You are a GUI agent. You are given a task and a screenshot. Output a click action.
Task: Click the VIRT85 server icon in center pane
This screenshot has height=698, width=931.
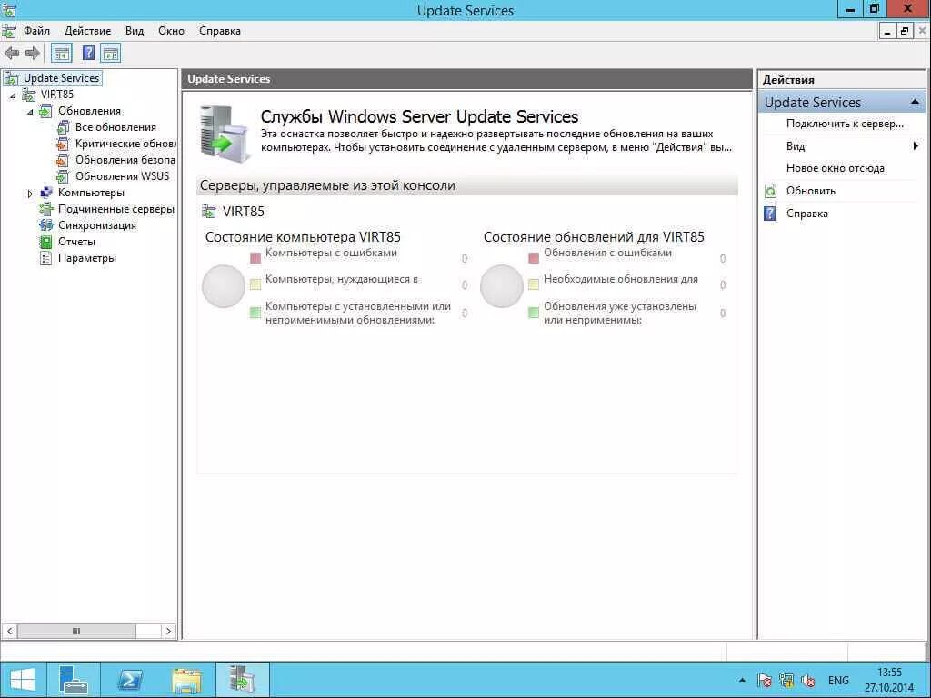pyautogui.click(x=209, y=211)
